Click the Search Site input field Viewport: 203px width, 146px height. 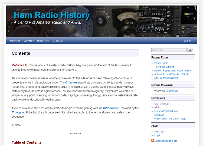tap(169, 50)
